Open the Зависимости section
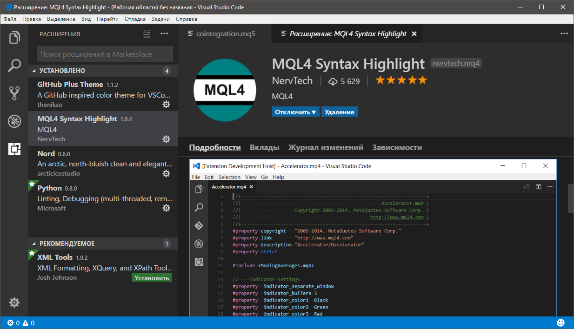This screenshot has height=329, width=574. point(397,148)
